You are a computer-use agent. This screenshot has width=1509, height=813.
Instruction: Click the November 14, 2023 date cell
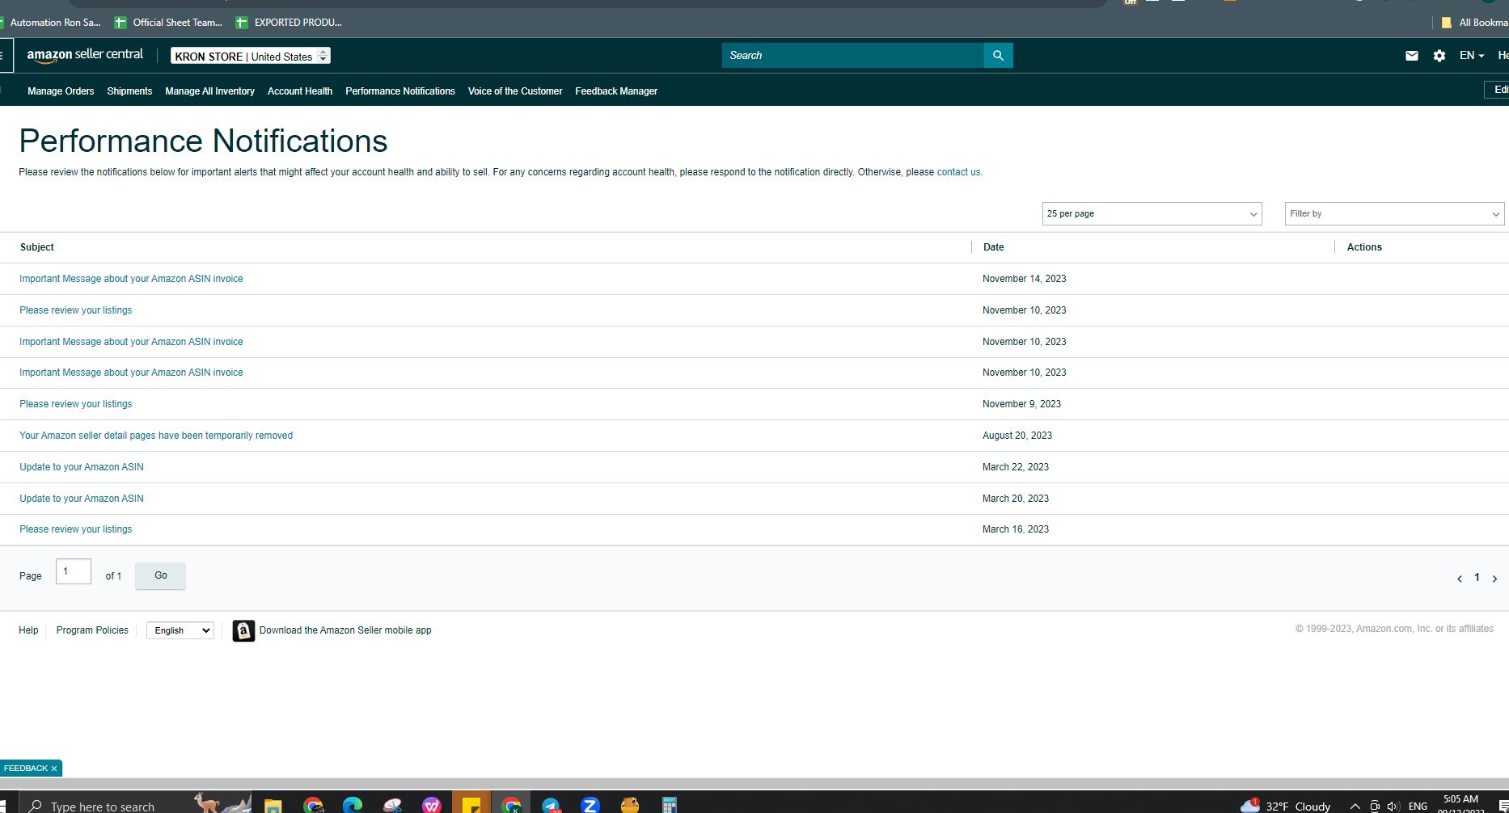coord(1025,279)
